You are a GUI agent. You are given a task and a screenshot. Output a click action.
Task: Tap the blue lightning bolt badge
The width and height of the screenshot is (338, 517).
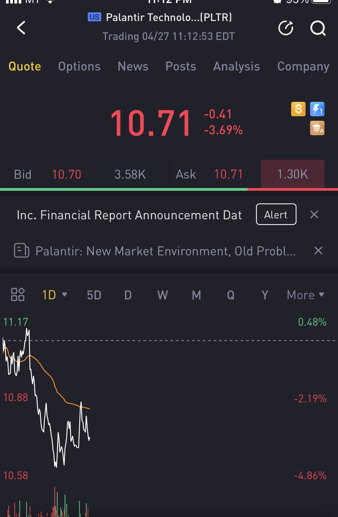317,109
